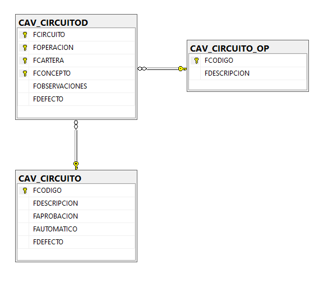Screen dimensions: 328x283
Task: Select the FOBSERVACIONES column row
Action: pos(76,86)
